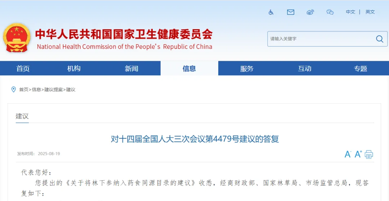Click the accessibility wheelchair icon
This screenshot has height=201, width=389.
271,12
